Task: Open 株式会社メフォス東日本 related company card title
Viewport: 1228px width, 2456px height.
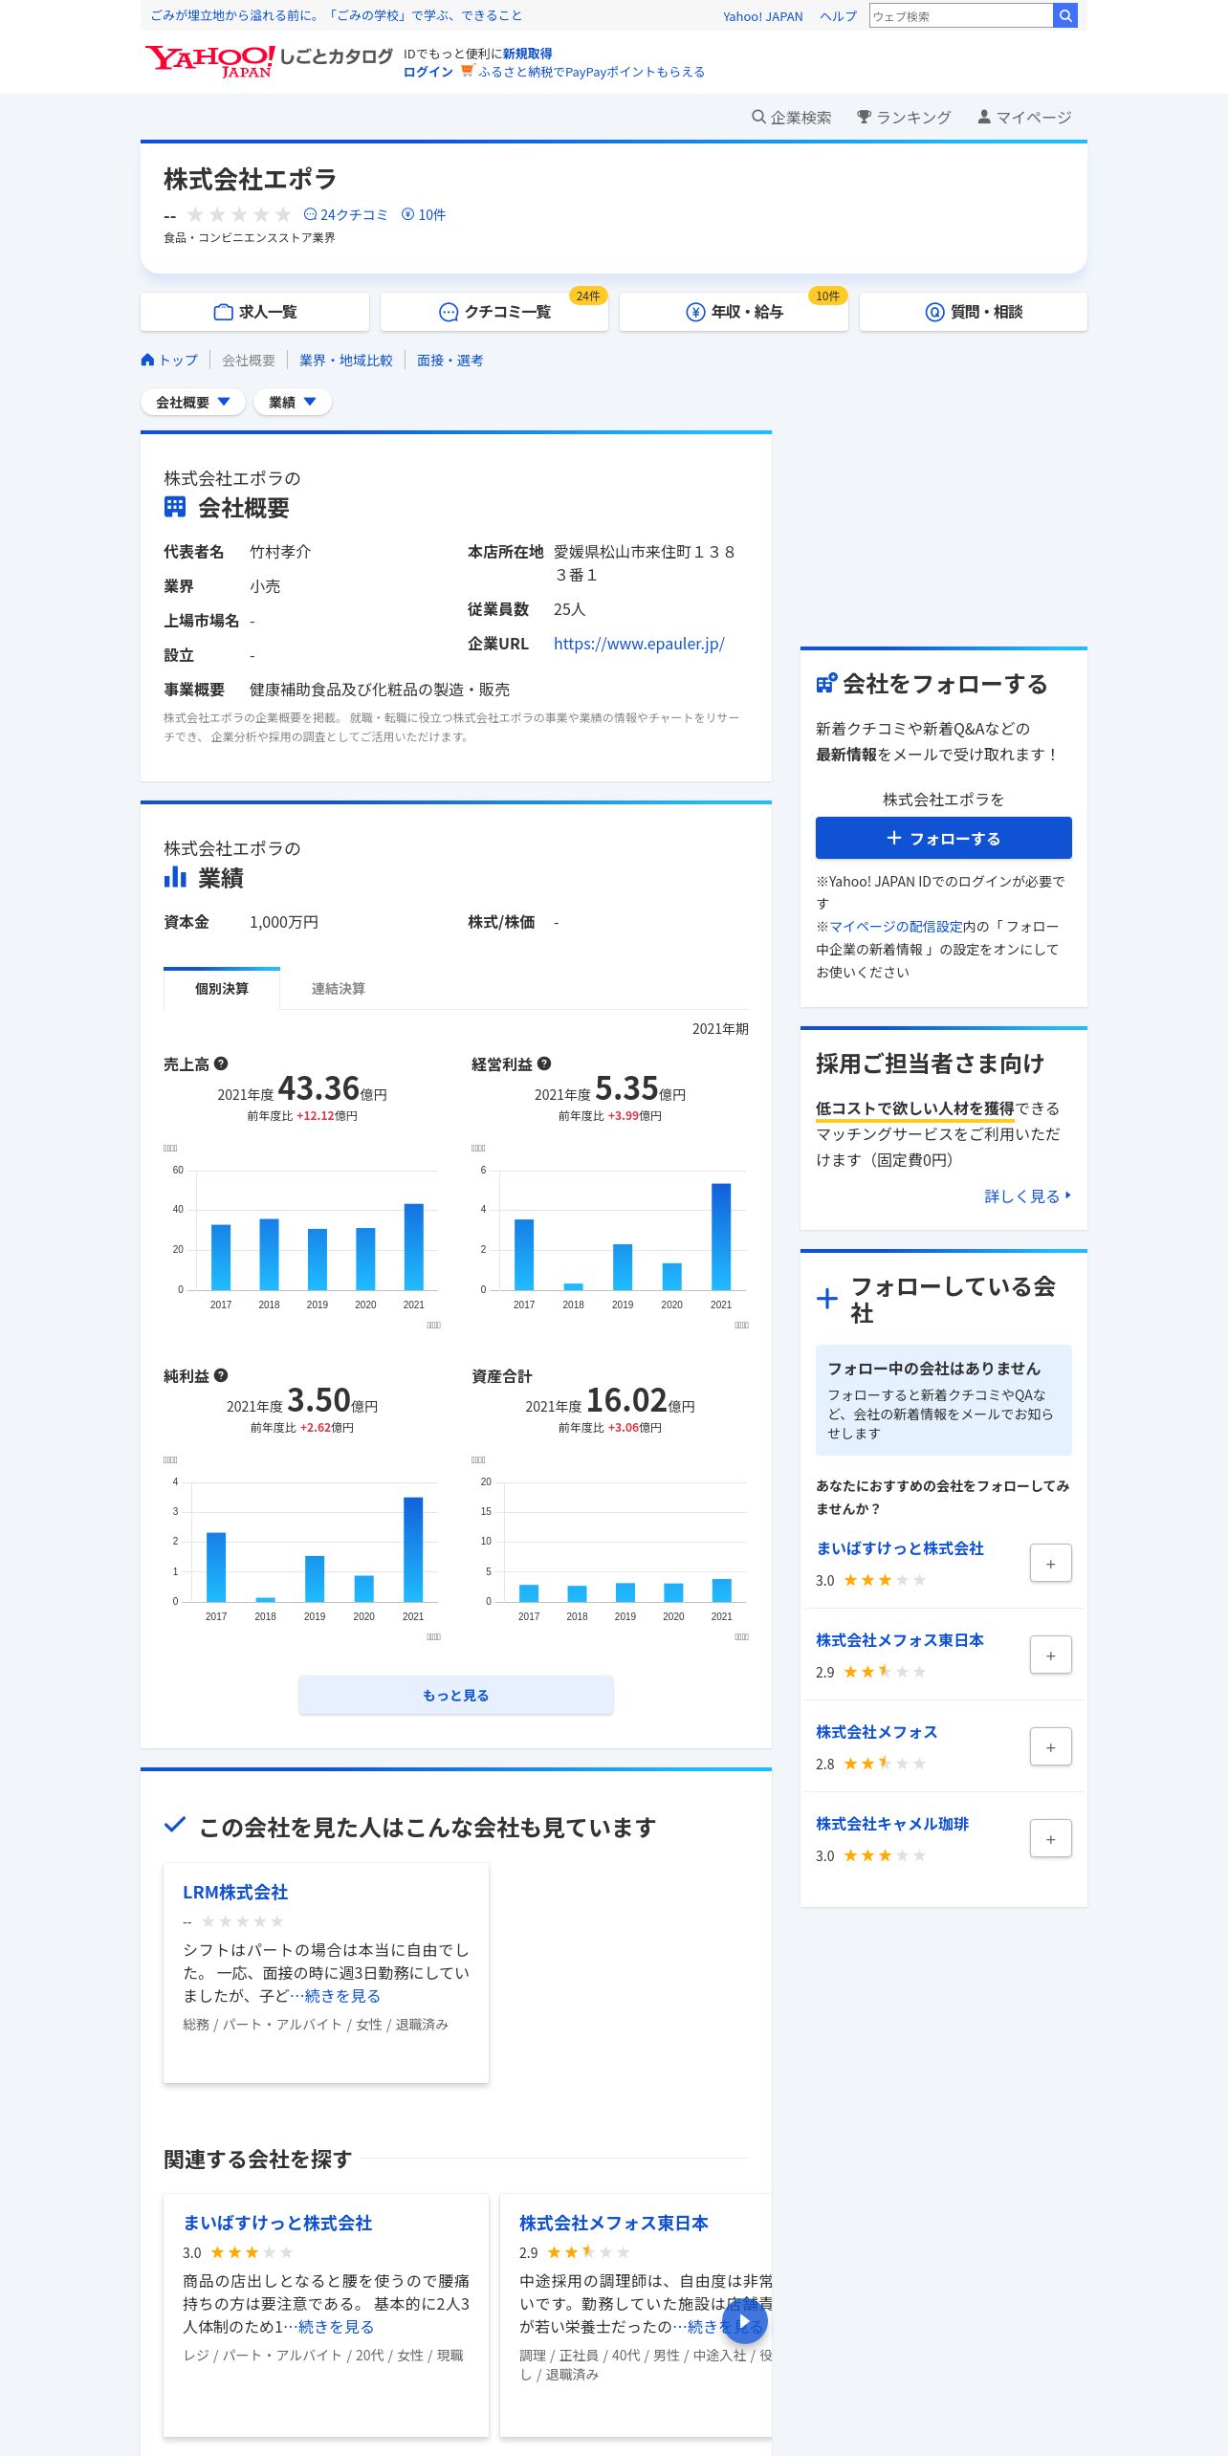Action: click(614, 2223)
